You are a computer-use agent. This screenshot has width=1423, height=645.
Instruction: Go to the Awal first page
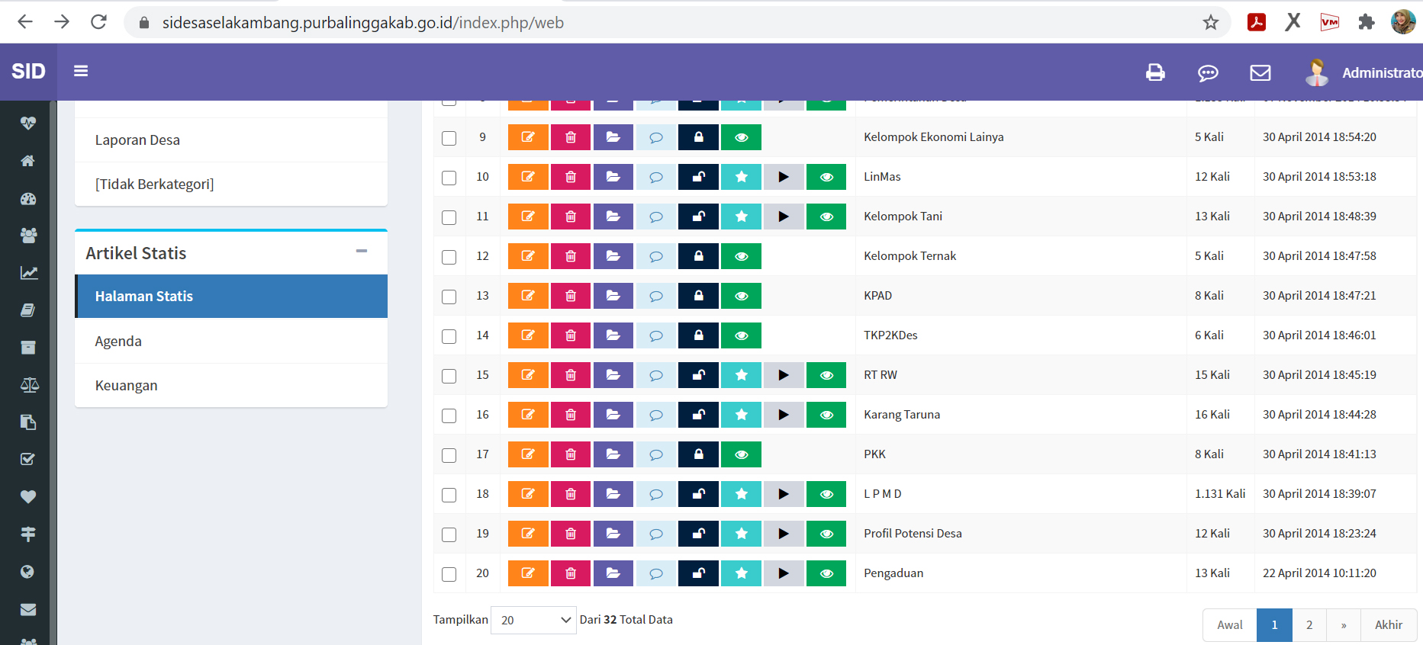[x=1230, y=625]
